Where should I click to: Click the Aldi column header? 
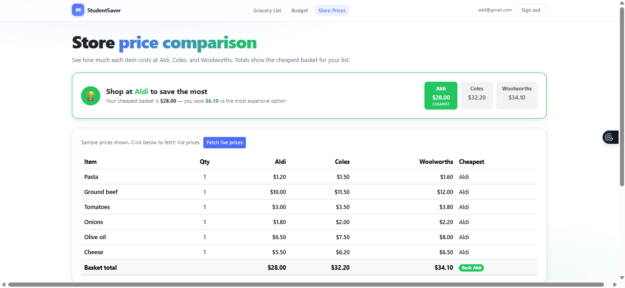[x=280, y=162]
